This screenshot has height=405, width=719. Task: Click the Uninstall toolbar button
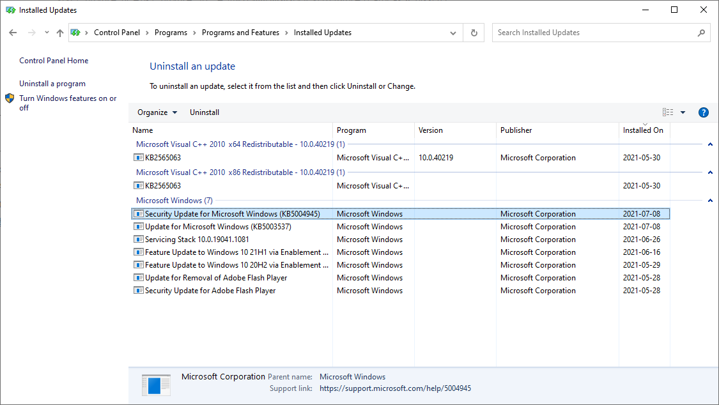(x=205, y=112)
